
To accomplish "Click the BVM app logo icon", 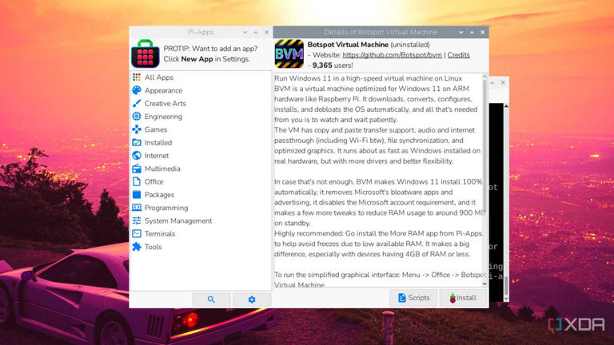I will pyautogui.click(x=289, y=54).
